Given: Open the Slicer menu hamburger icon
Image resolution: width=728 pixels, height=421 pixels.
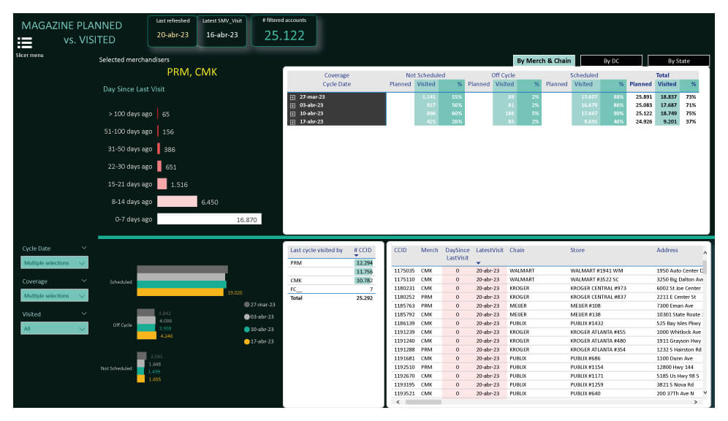Looking at the screenshot, I should click(x=24, y=42).
